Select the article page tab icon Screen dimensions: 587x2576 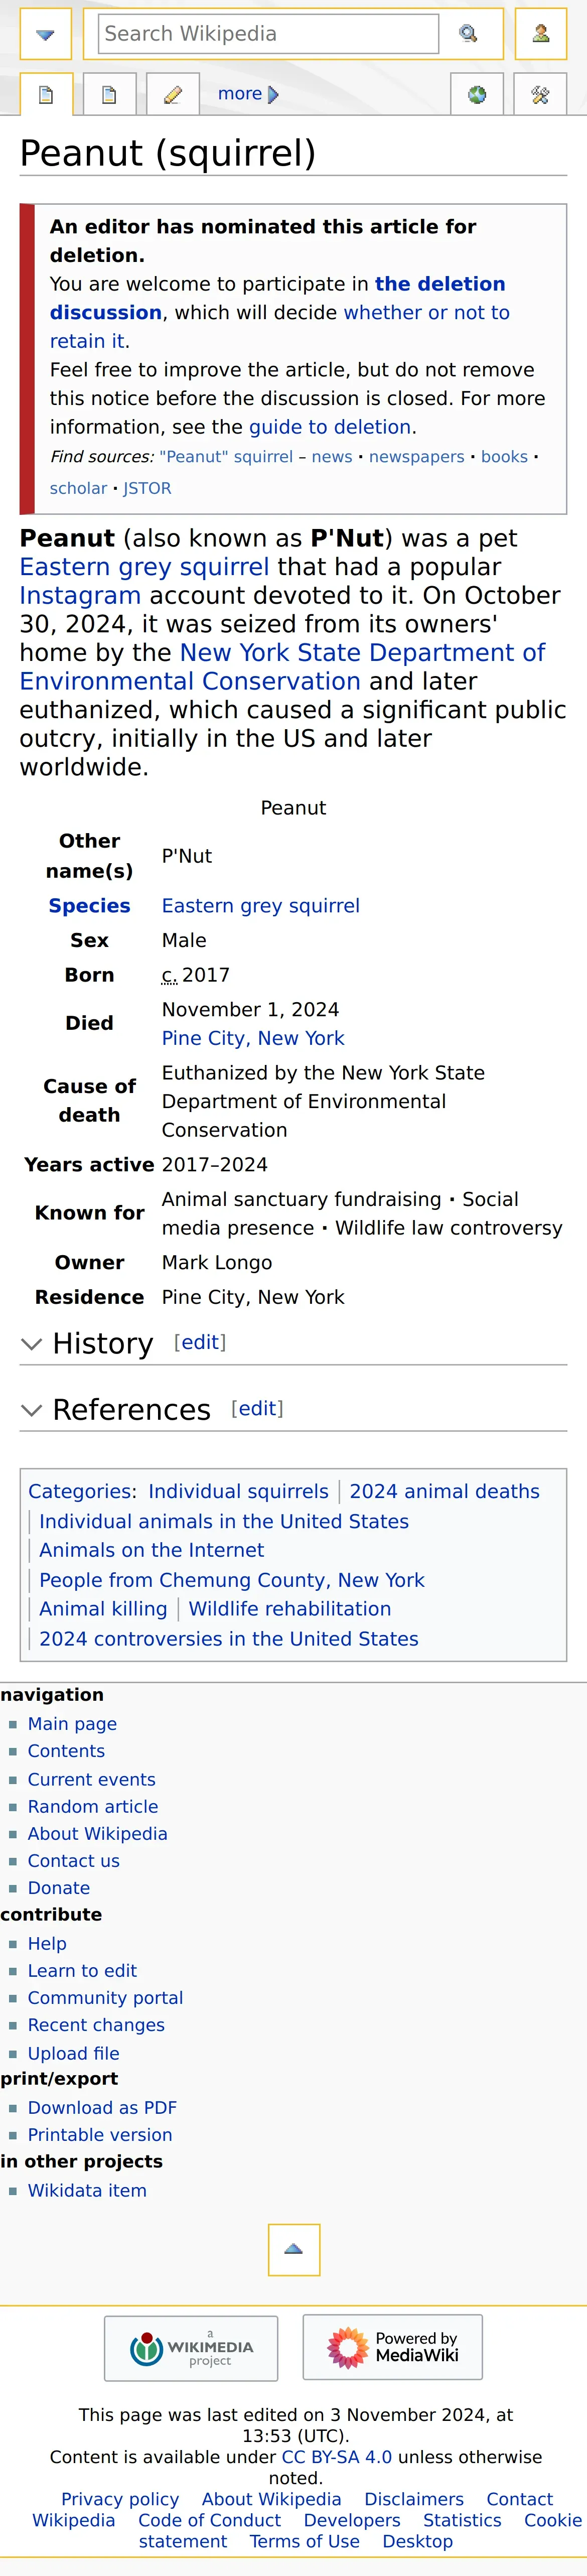46,95
